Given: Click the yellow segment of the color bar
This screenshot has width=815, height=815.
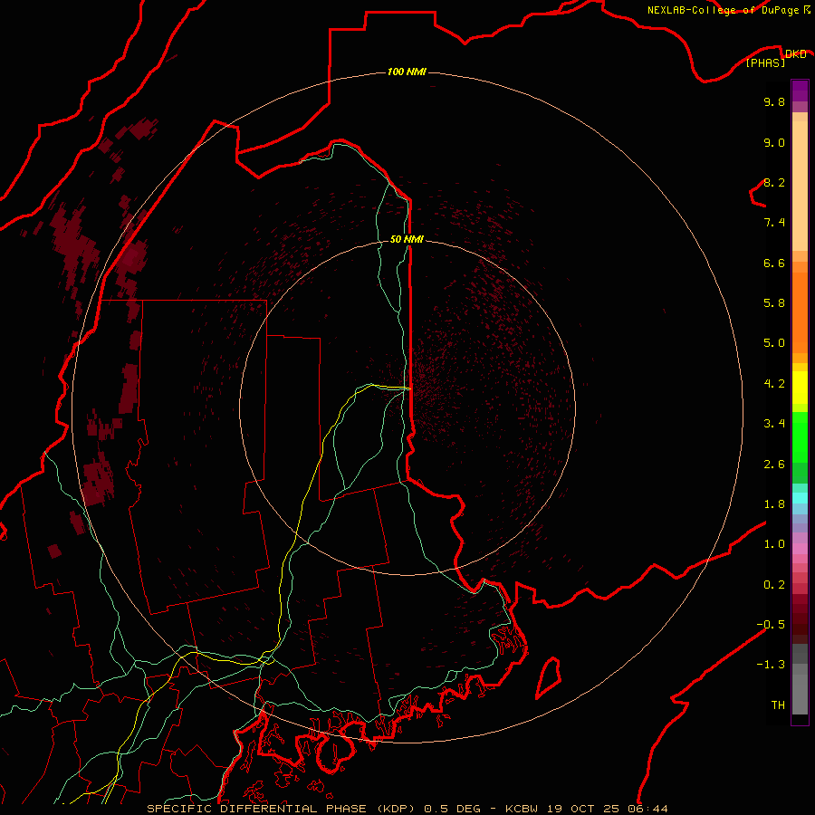Looking at the screenshot, I should (x=800, y=388).
